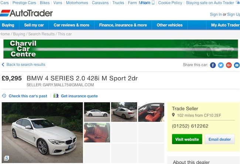Open the Buying menu
240x164 pixels.
click(x=8, y=25)
